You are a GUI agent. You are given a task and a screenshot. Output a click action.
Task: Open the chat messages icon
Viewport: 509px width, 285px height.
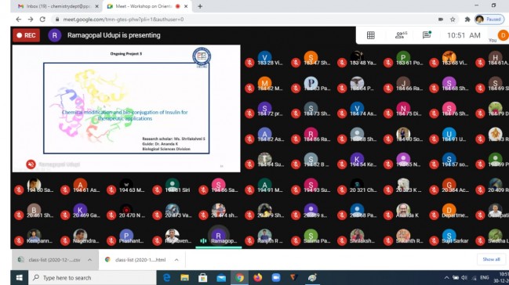(427, 35)
